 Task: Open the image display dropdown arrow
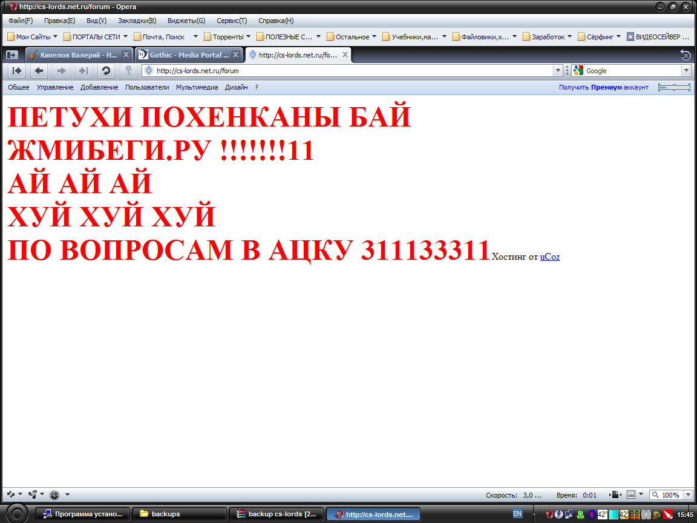[x=641, y=495]
